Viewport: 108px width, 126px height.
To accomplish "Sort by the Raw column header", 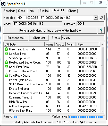I will [88, 44].
